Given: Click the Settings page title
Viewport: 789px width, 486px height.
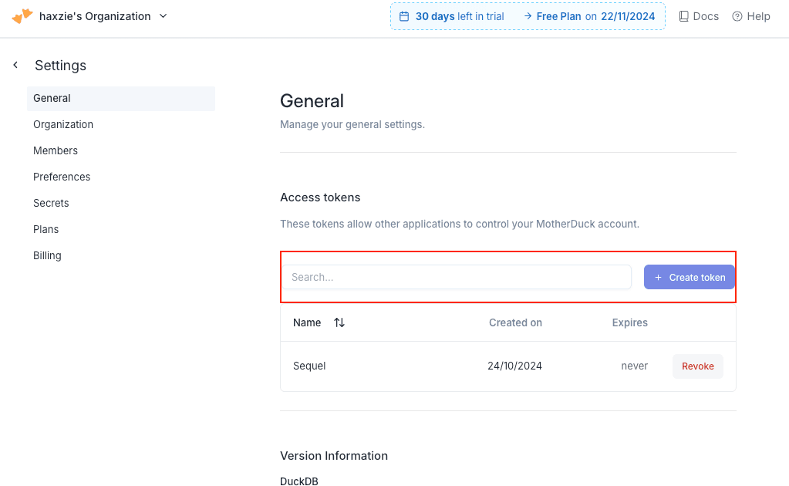Looking at the screenshot, I should pos(60,66).
